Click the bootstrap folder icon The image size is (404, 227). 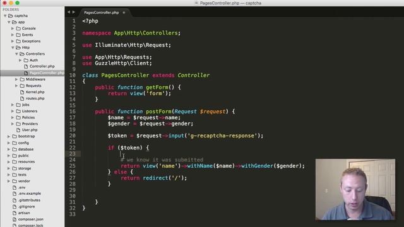[15, 136]
